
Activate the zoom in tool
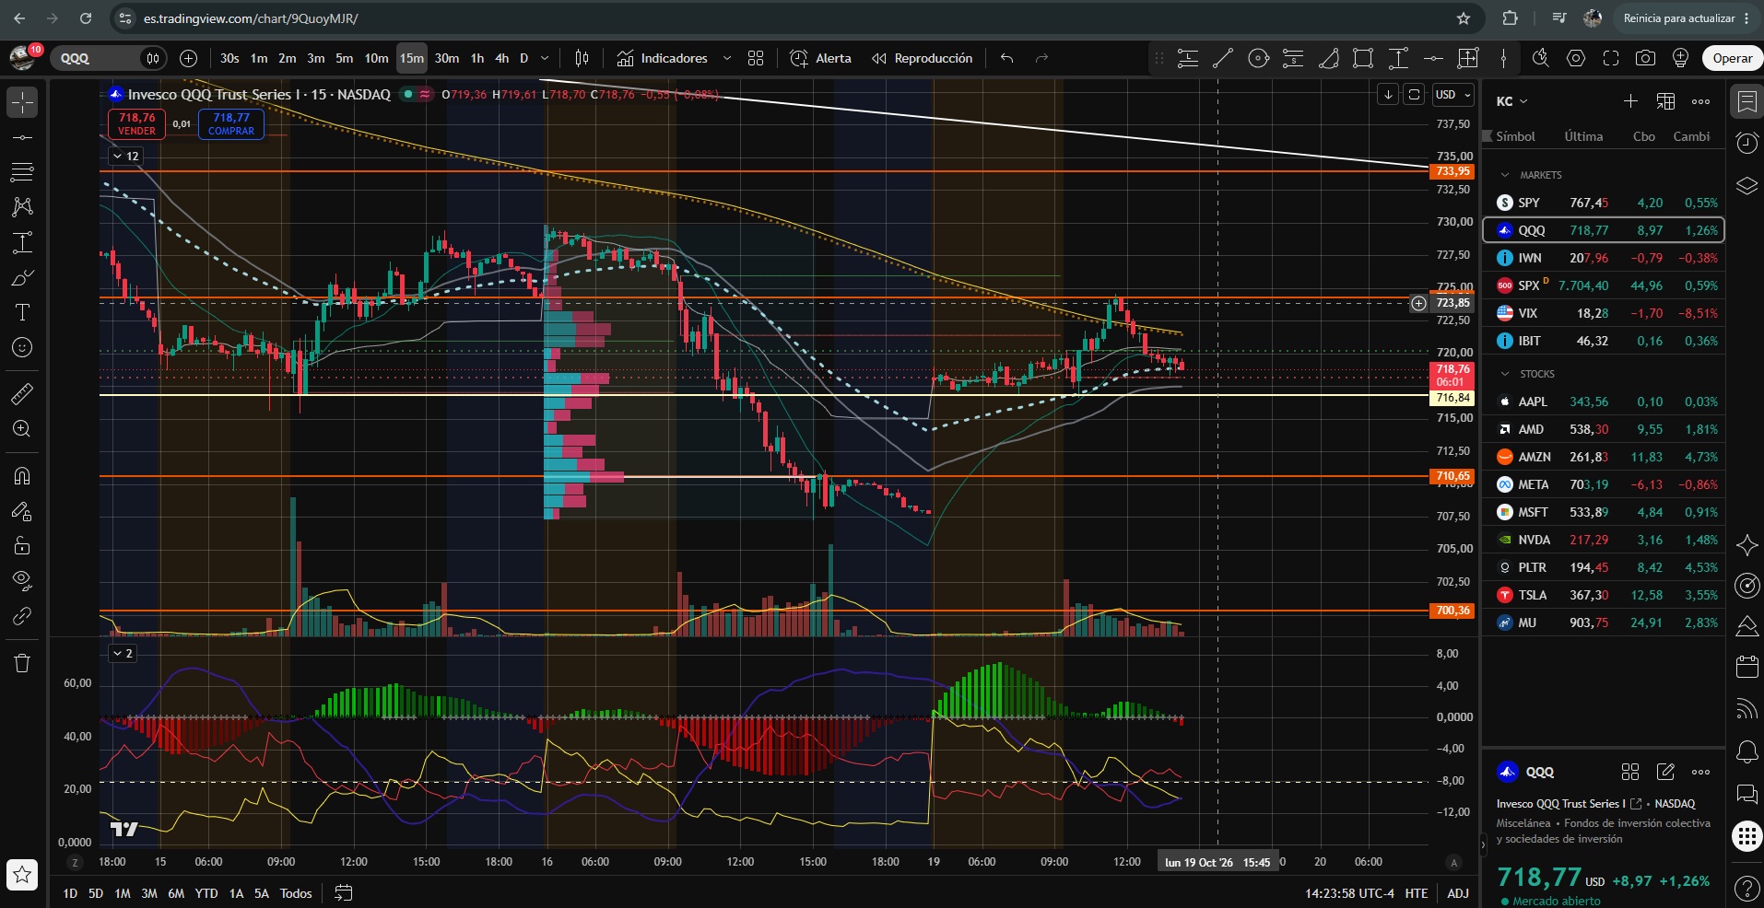(x=22, y=429)
